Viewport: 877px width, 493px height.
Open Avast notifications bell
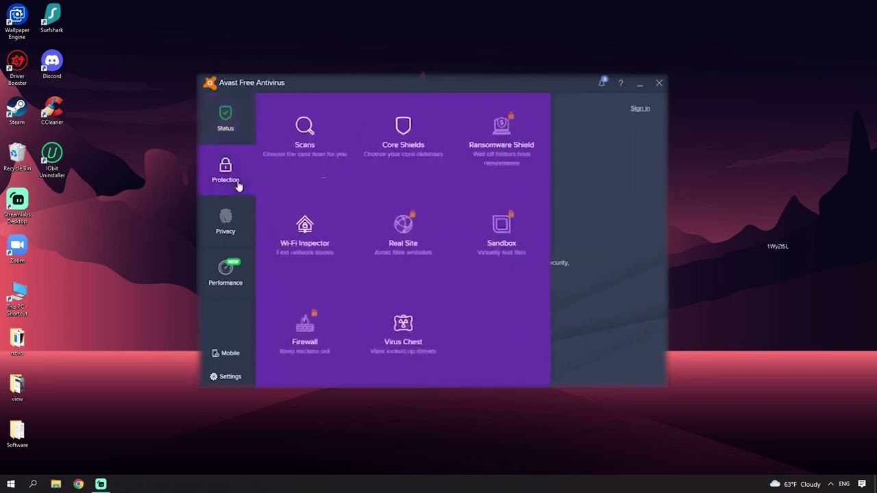(602, 82)
